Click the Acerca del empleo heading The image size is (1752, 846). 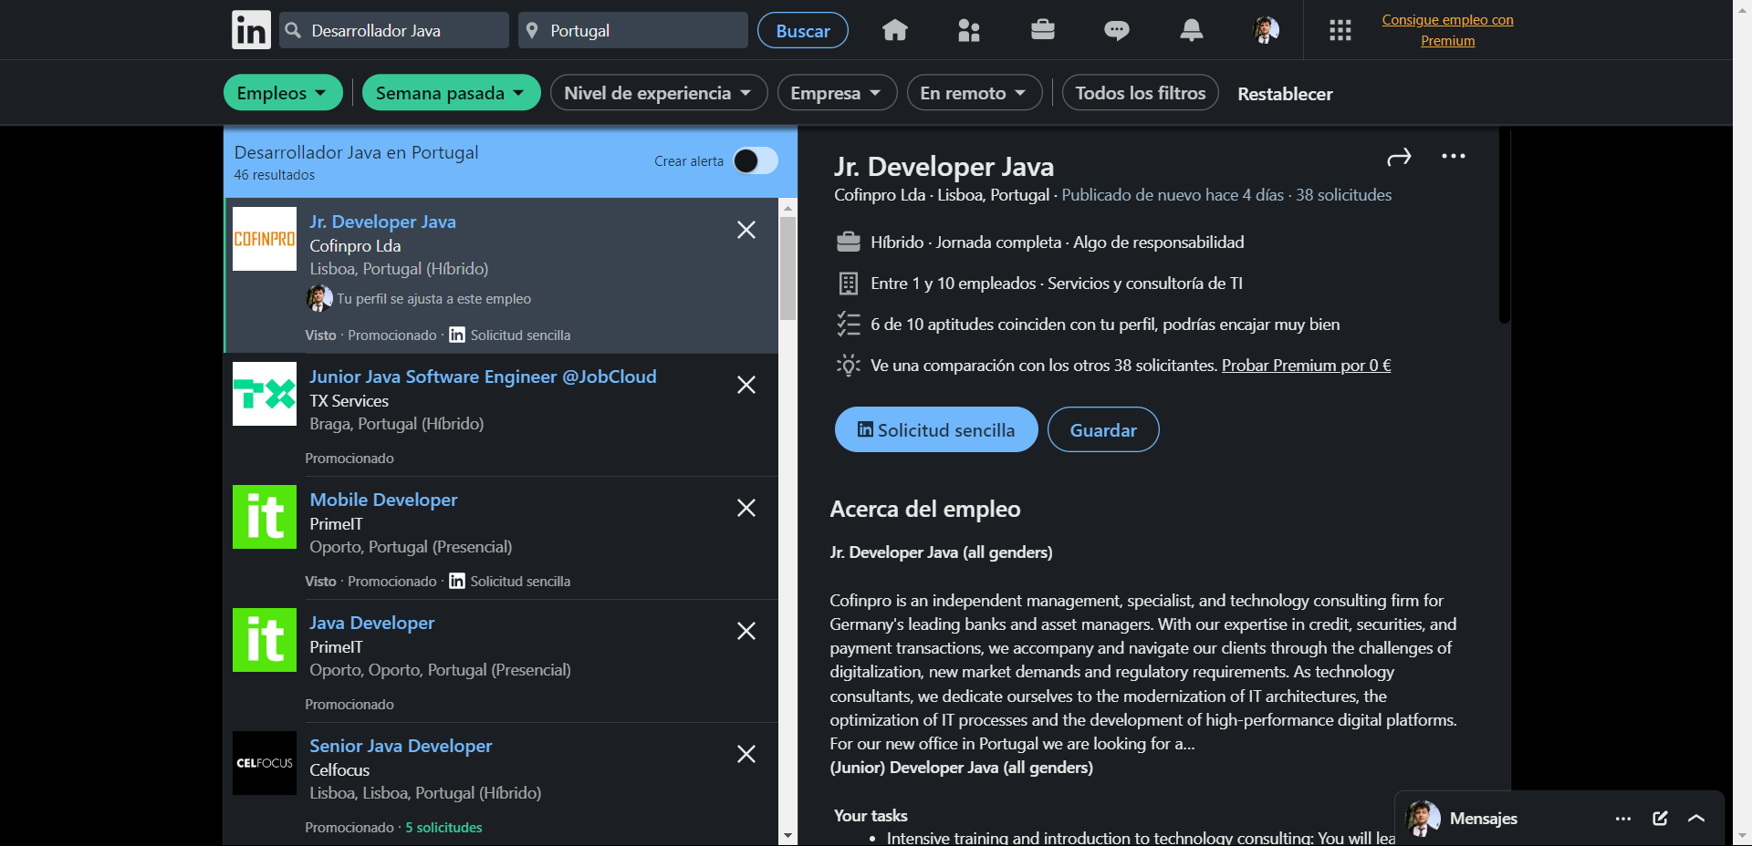coord(925,509)
